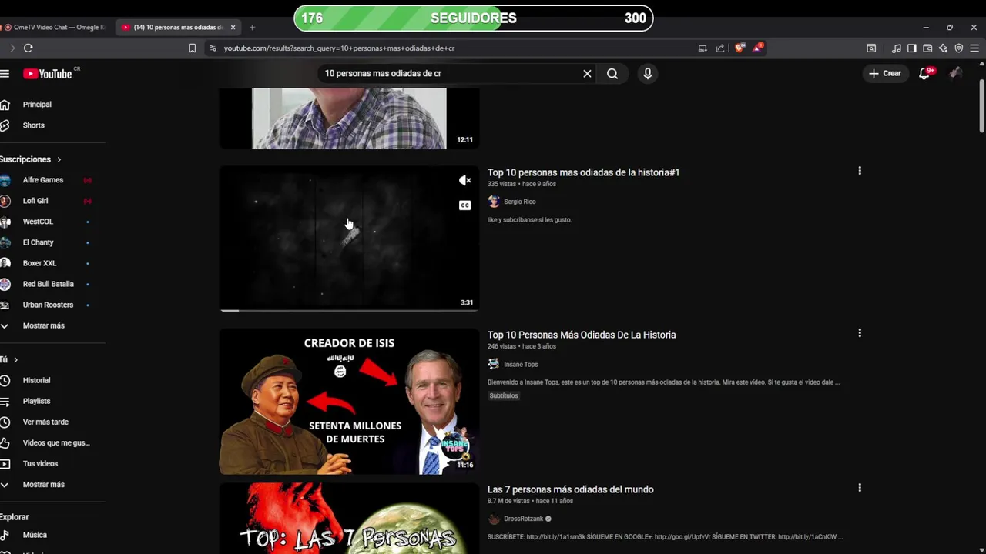The image size is (986, 554).
Task: Expand Mostrar más under Tus videos
Action: 43,485
